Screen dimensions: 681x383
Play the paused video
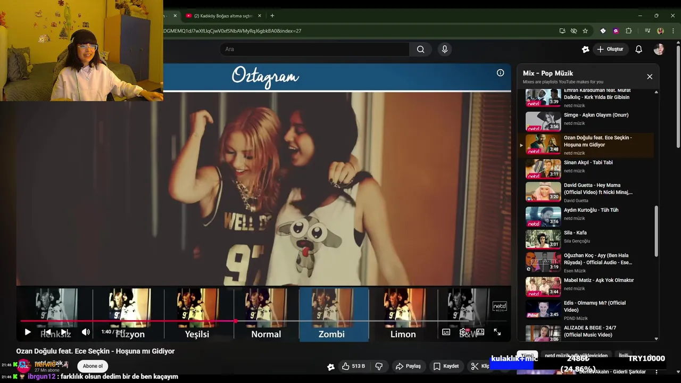pos(28,332)
